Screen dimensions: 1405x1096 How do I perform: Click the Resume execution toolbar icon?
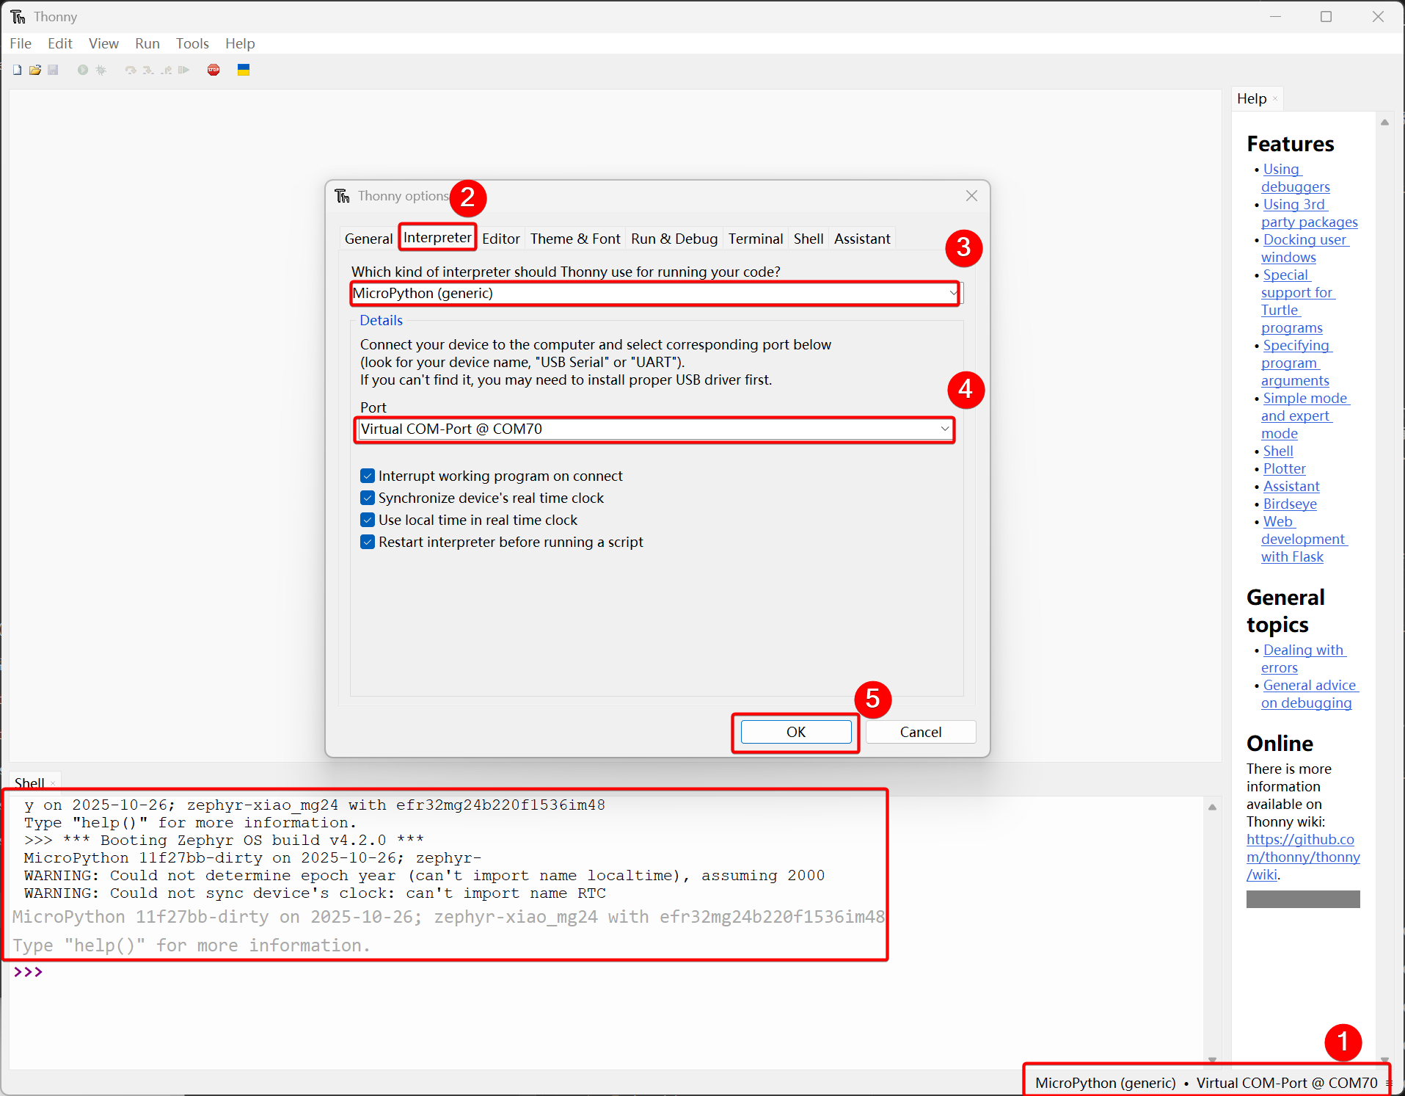click(184, 70)
